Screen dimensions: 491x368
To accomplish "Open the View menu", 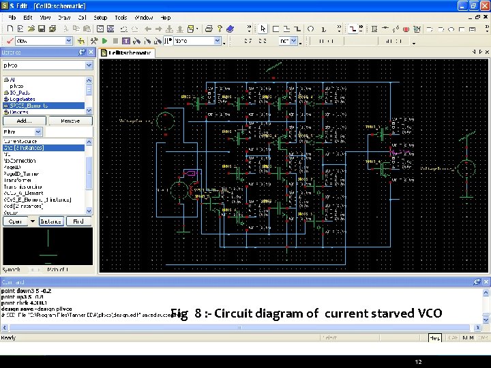I will point(46,18).
